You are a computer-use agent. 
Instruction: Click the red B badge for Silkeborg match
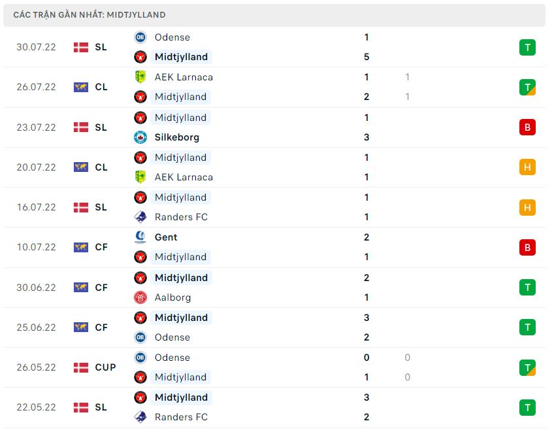point(527,127)
